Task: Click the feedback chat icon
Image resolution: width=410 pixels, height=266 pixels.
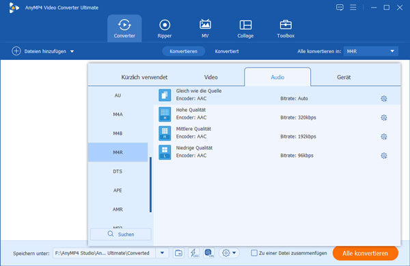Action: 340,8
